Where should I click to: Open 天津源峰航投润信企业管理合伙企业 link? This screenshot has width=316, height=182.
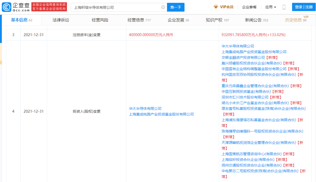tap(259, 143)
